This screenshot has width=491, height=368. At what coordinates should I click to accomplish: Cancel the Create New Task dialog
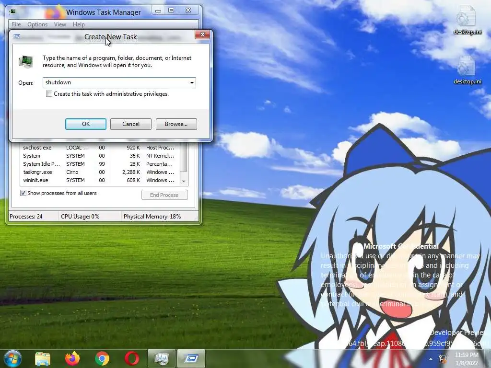point(131,124)
